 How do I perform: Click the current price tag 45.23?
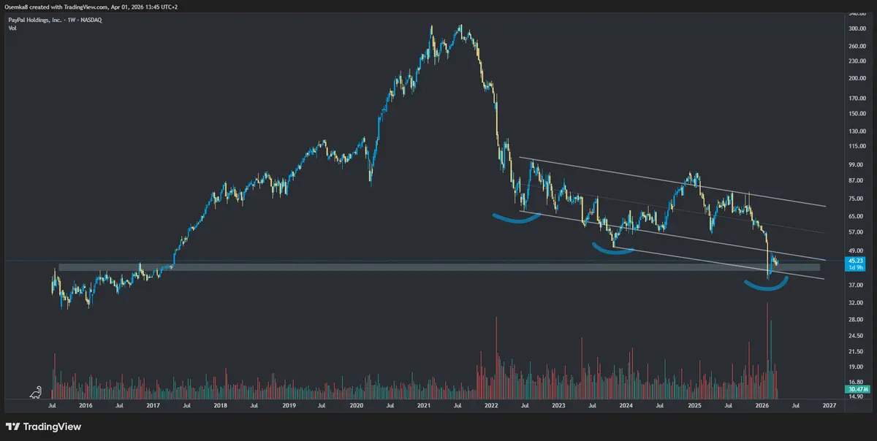[857, 261]
